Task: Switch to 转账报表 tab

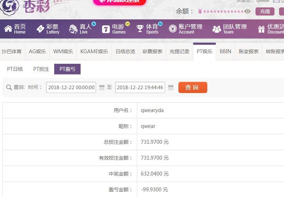Action: [x=273, y=51]
